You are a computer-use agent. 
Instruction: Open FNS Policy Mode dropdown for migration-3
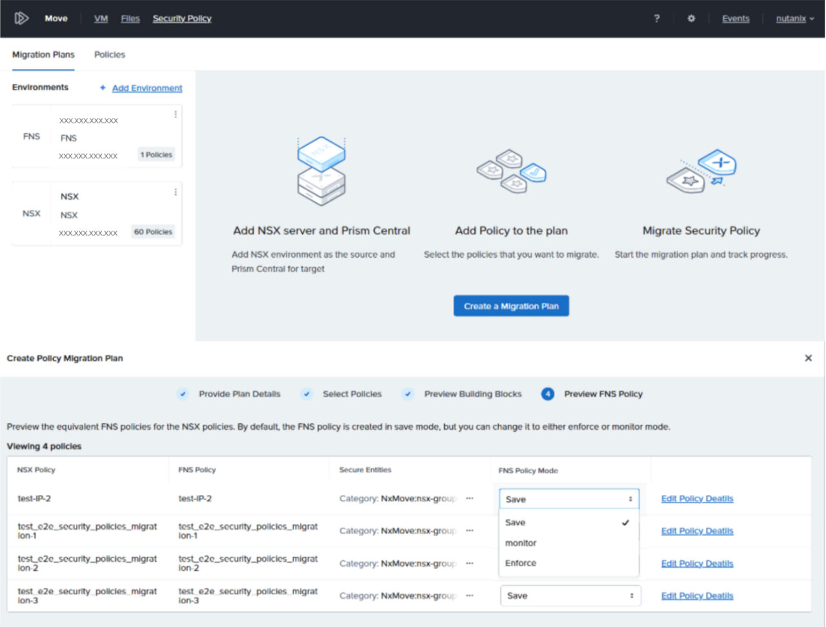click(570, 595)
